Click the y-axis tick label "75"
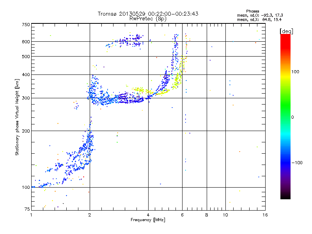Image resolution: width=312 pixels, height=234 pixels. pos(27,209)
